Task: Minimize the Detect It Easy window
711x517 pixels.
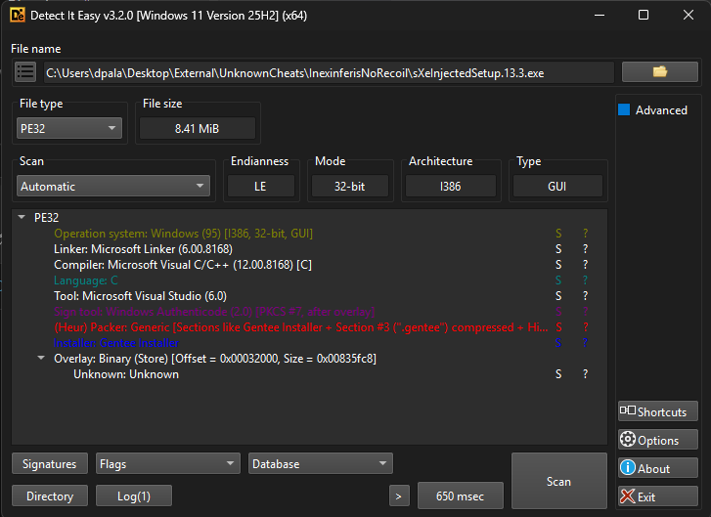Action: click(x=600, y=15)
